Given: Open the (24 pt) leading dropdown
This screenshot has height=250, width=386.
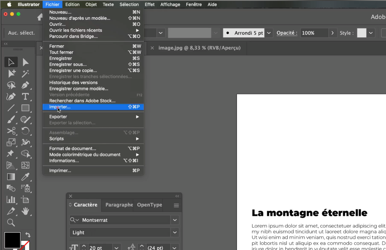Looking at the screenshot, I should point(175,248).
